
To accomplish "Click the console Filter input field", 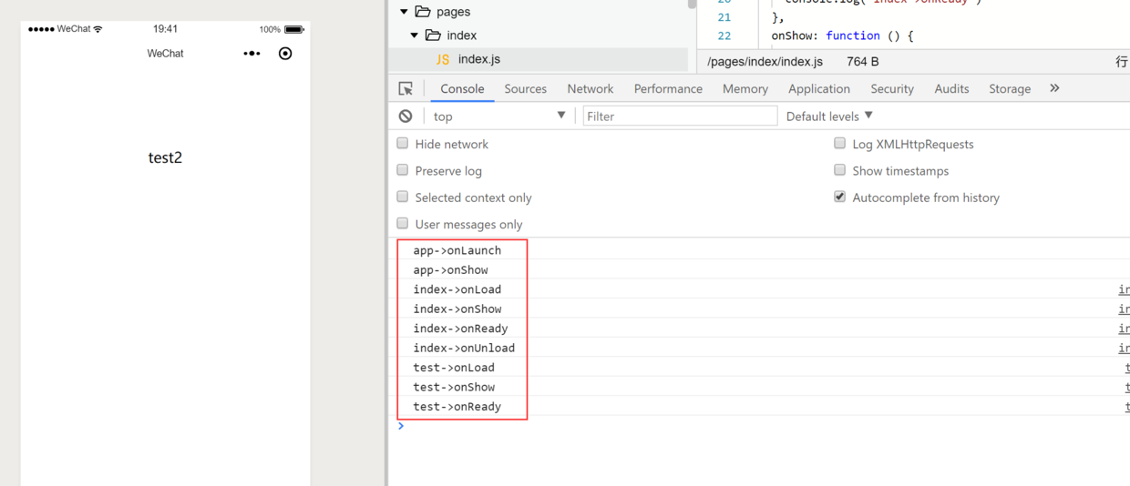I will coord(679,116).
